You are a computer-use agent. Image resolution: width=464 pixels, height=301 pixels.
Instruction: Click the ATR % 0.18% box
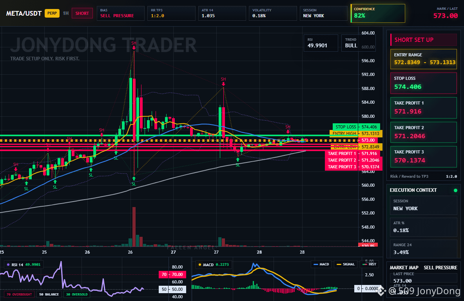pos(424,227)
